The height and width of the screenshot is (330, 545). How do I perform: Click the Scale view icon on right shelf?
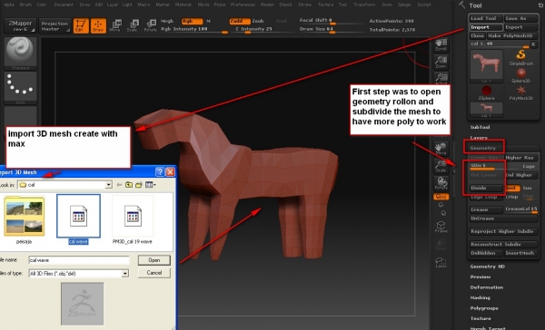(x=441, y=166)
